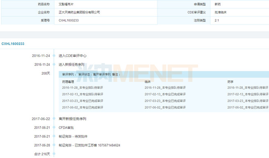Select 药学 entry dated 2017-02-13

(x=248, y=94)
